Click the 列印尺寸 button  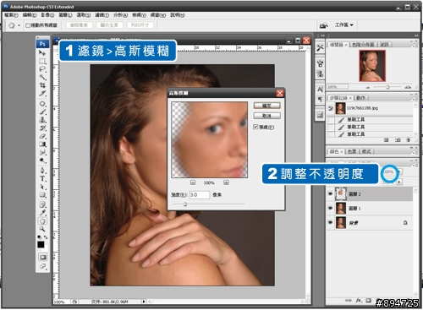click(x=140, y=25)
